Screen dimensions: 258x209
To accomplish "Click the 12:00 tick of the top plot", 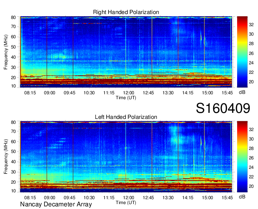I will (129, 93).
